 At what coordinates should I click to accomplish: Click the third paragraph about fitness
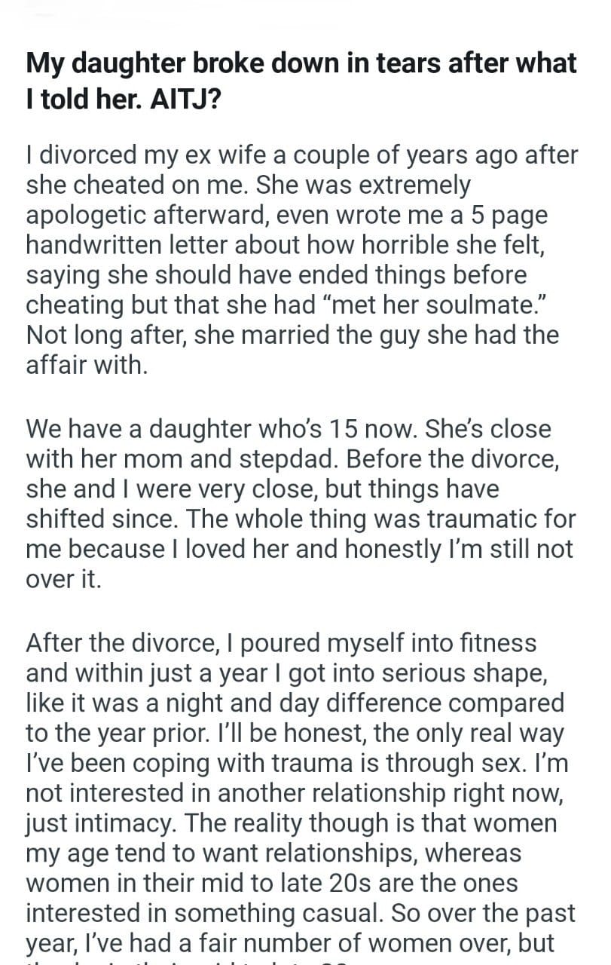click(301, 792)
